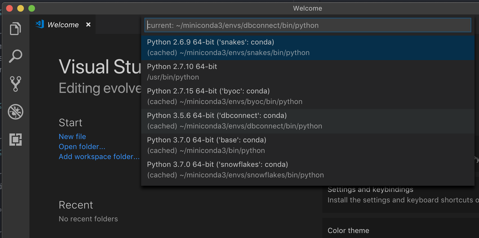479x238 pixels.
Task: Open the Search view icon
Action: tap(16, 56)
